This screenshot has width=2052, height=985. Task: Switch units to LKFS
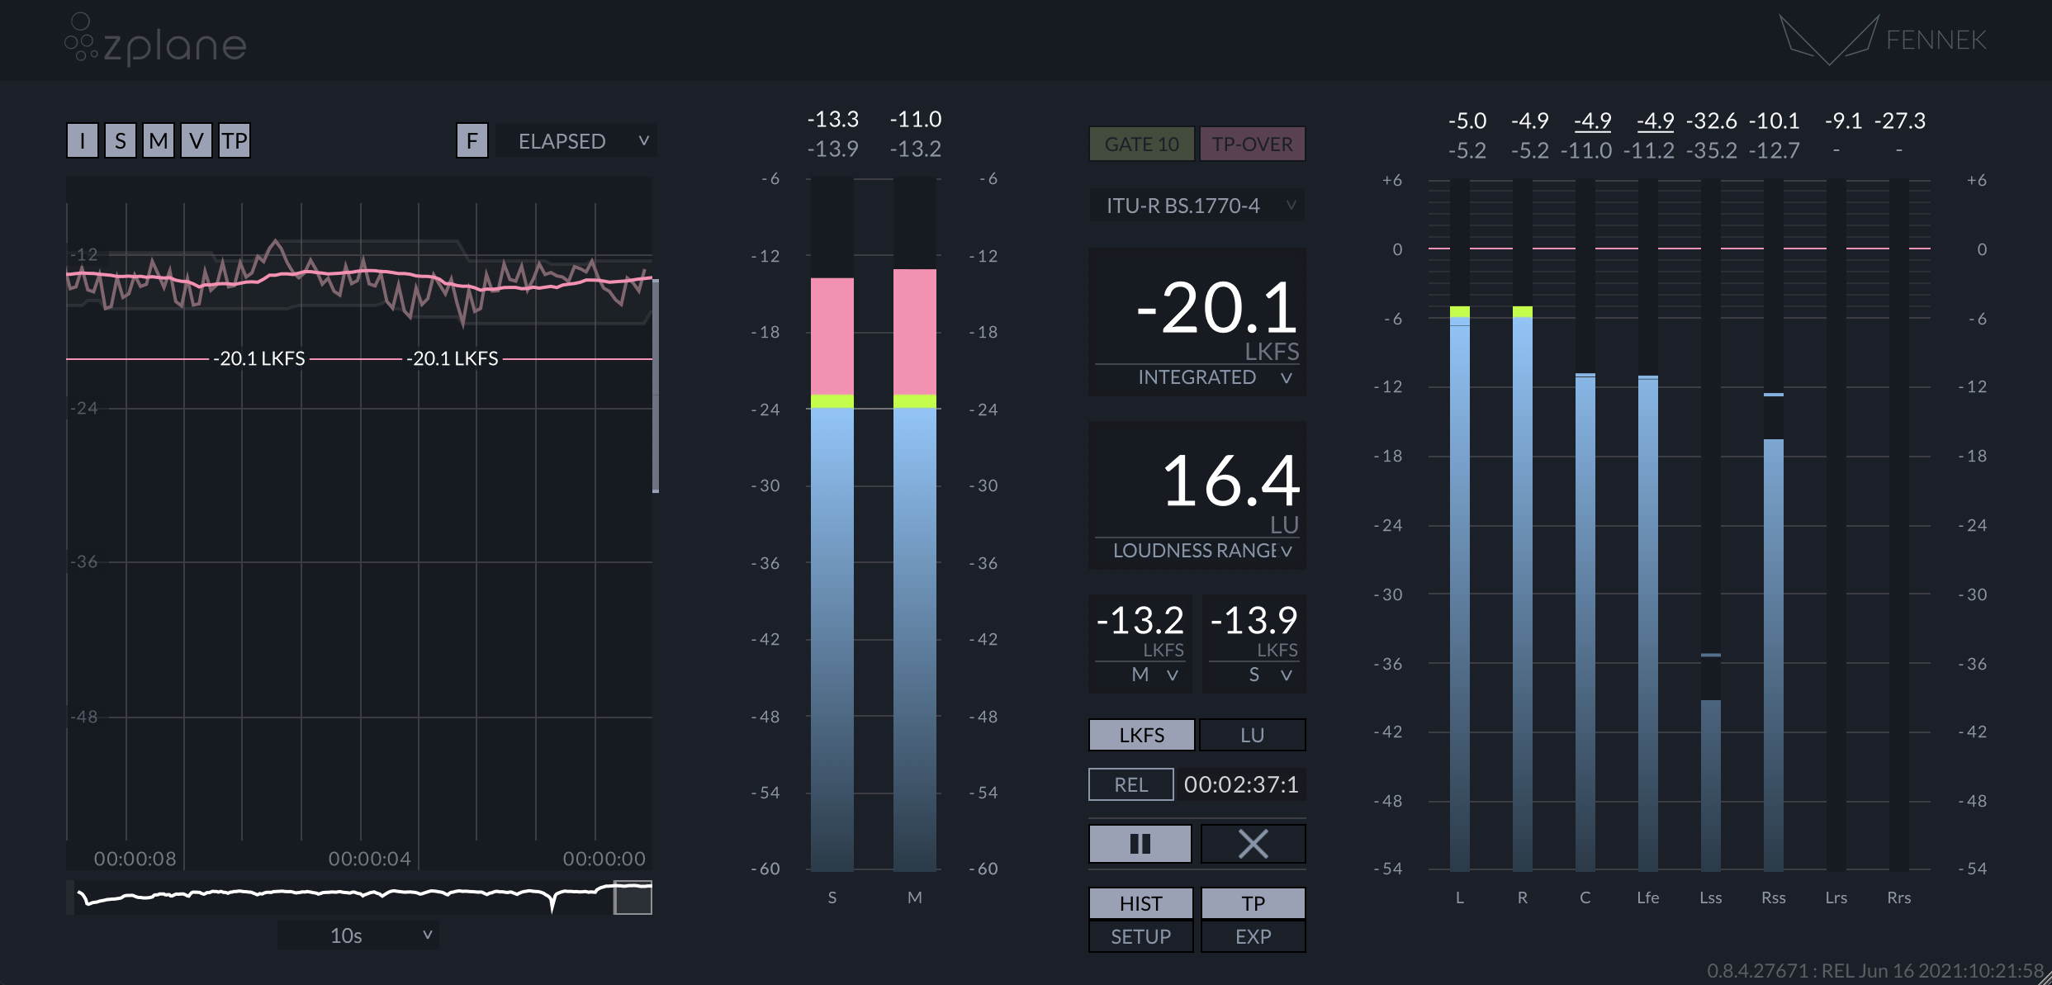pos(1141,735)
